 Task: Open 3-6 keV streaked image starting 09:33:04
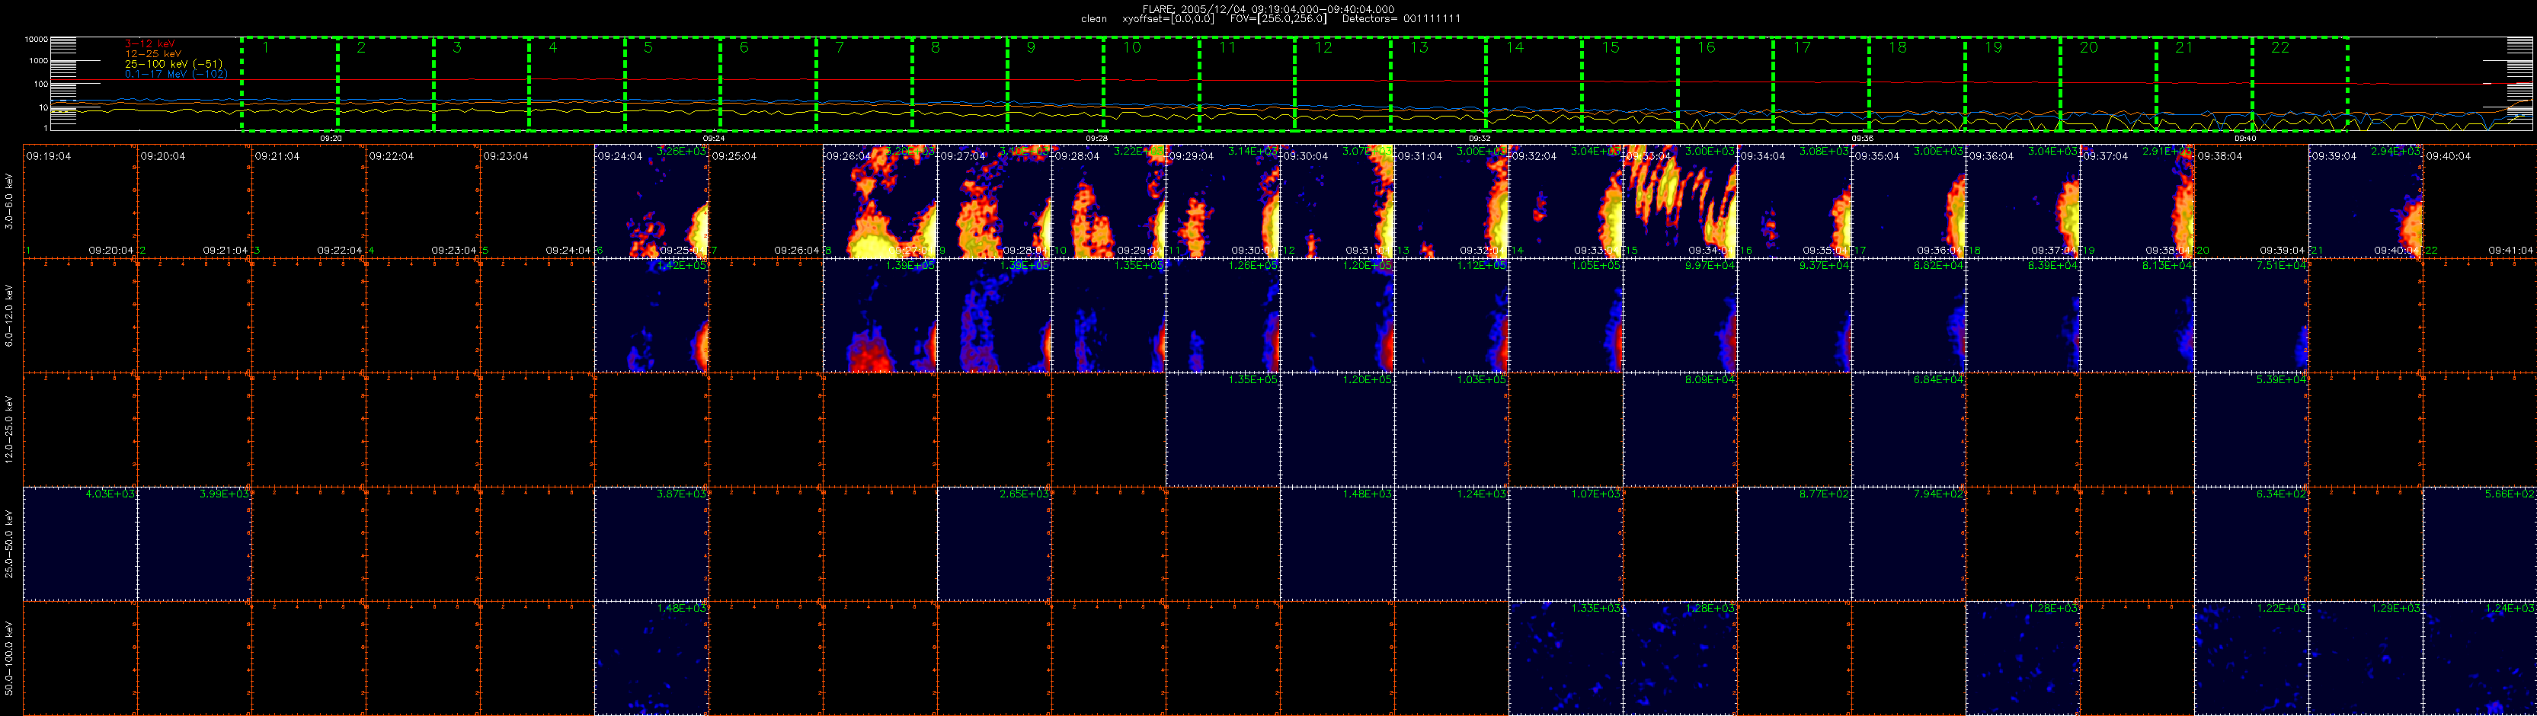pos(1680,202)
